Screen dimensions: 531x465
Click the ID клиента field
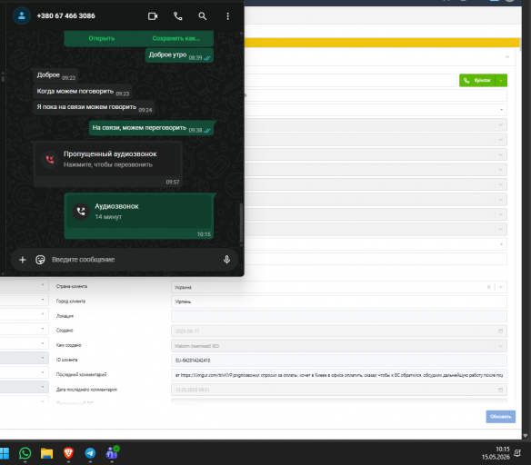[339, 361]
